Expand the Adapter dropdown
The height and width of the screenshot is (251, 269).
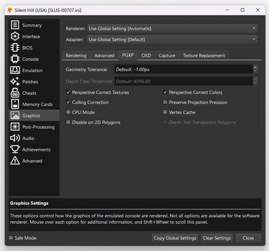tap(172, 39)
